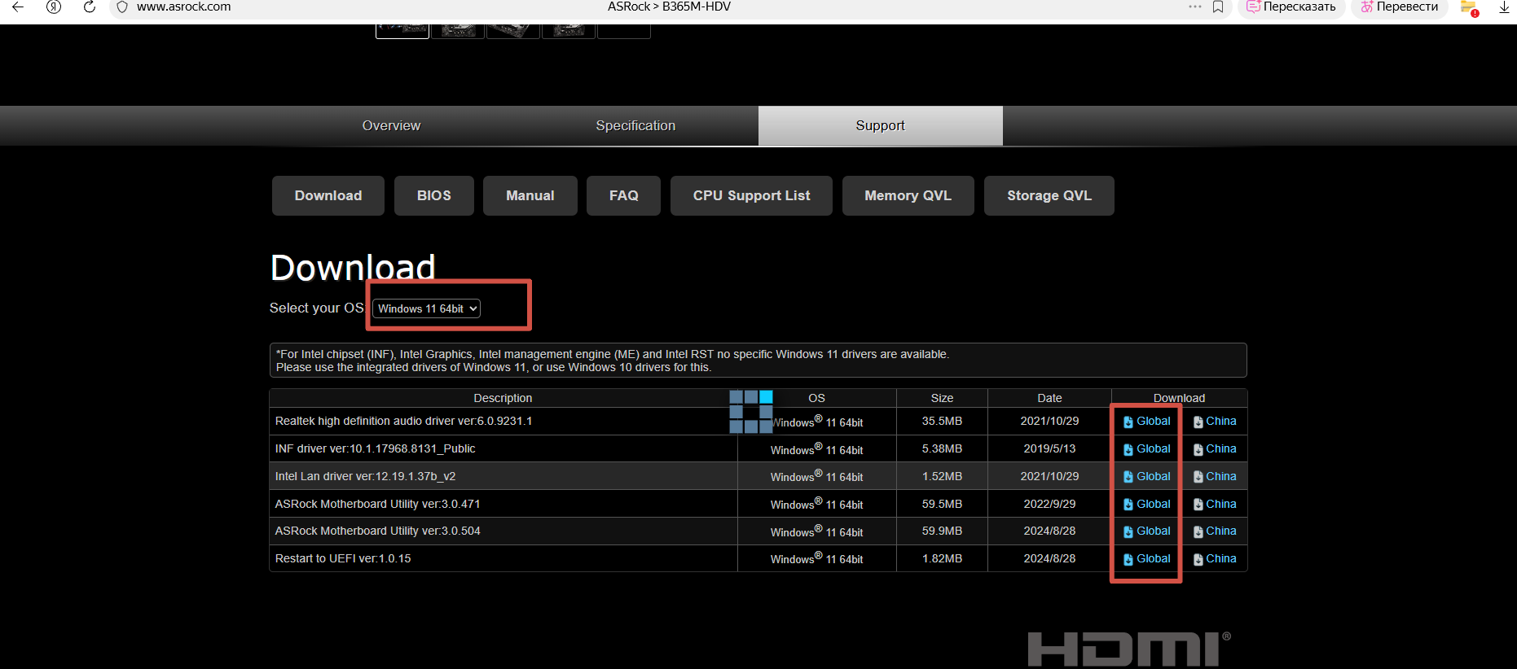Click the Restart to UEFI row's 2024/8/28 date
Screen dimensions: 1517x669
1049,558
